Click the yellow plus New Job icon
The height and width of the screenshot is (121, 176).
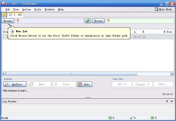(4, 15)
